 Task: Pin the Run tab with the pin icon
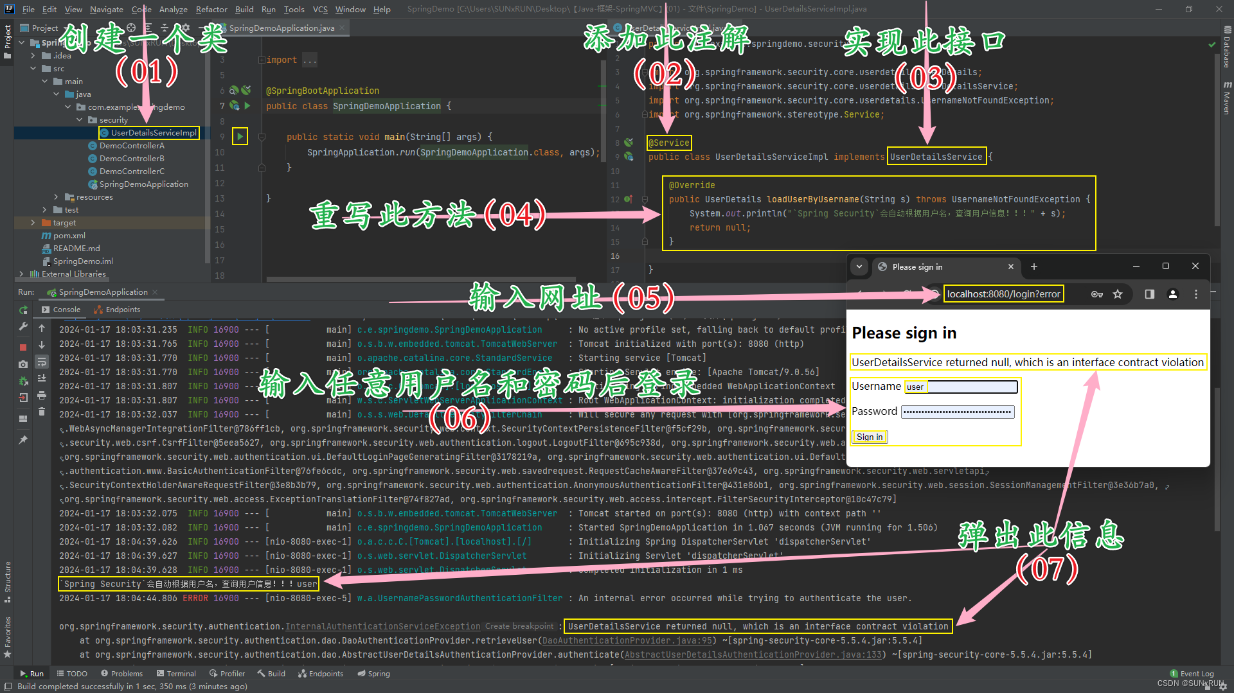(x=23, y=440)
